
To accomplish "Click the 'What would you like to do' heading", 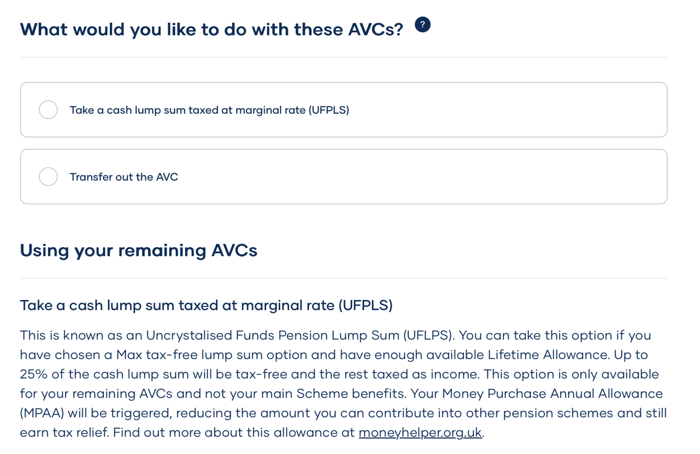I will (211, 30).
